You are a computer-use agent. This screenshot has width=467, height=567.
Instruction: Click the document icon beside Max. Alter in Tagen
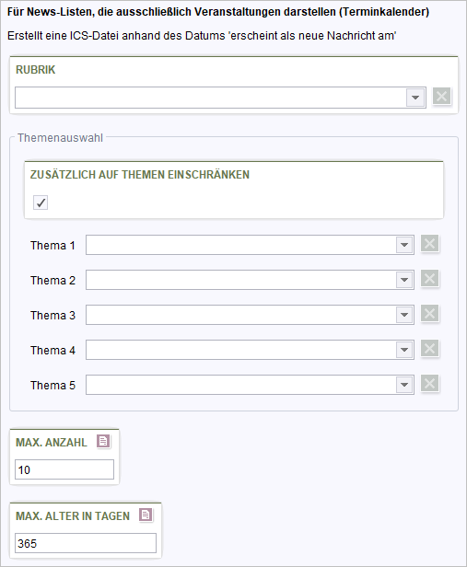tap(146, 515)
